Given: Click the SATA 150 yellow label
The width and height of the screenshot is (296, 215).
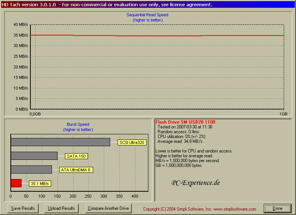Looking at the screenshot, I should 77,156.
